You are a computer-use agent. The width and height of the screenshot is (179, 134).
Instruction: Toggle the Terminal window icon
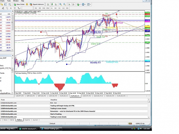6,4
